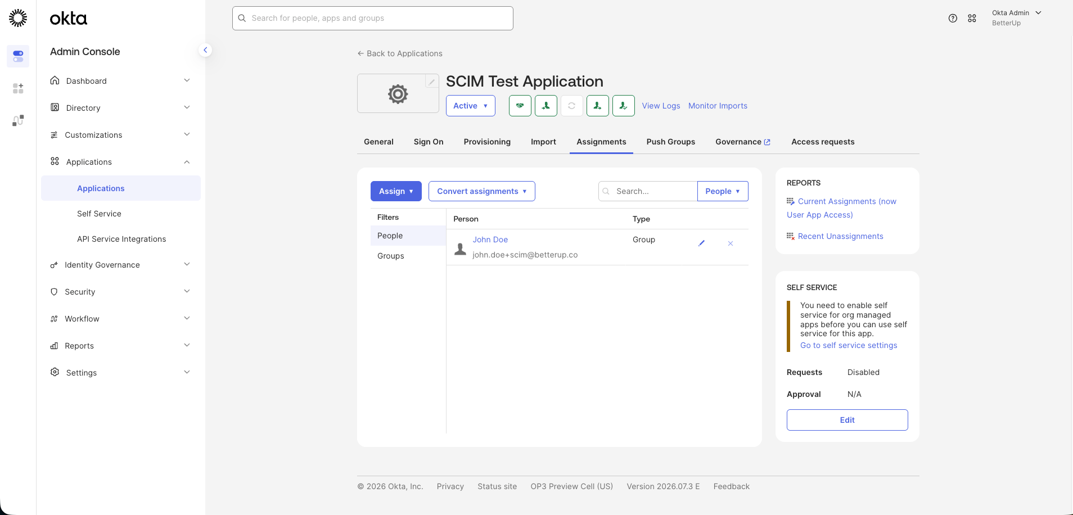1073x515 pixels.
Task: Open the Monitor Imports link
Action: 718,106
